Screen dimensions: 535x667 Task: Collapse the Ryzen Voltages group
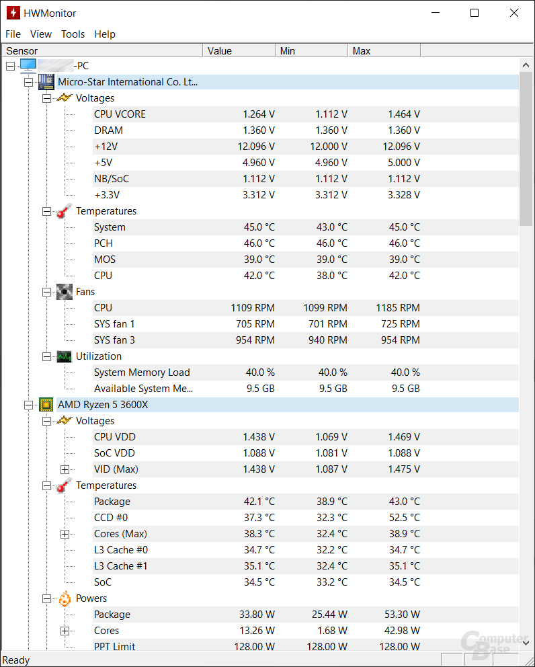point(46,421)
